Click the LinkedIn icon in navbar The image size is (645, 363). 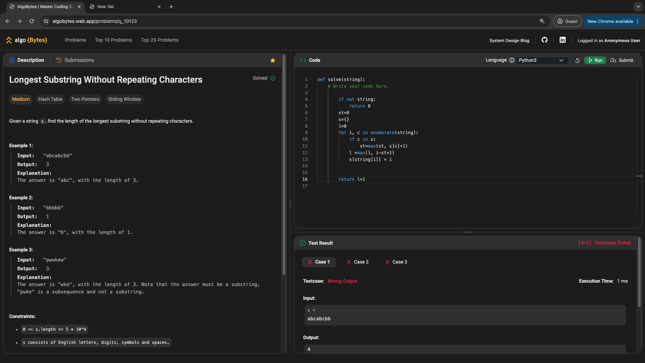563,40
